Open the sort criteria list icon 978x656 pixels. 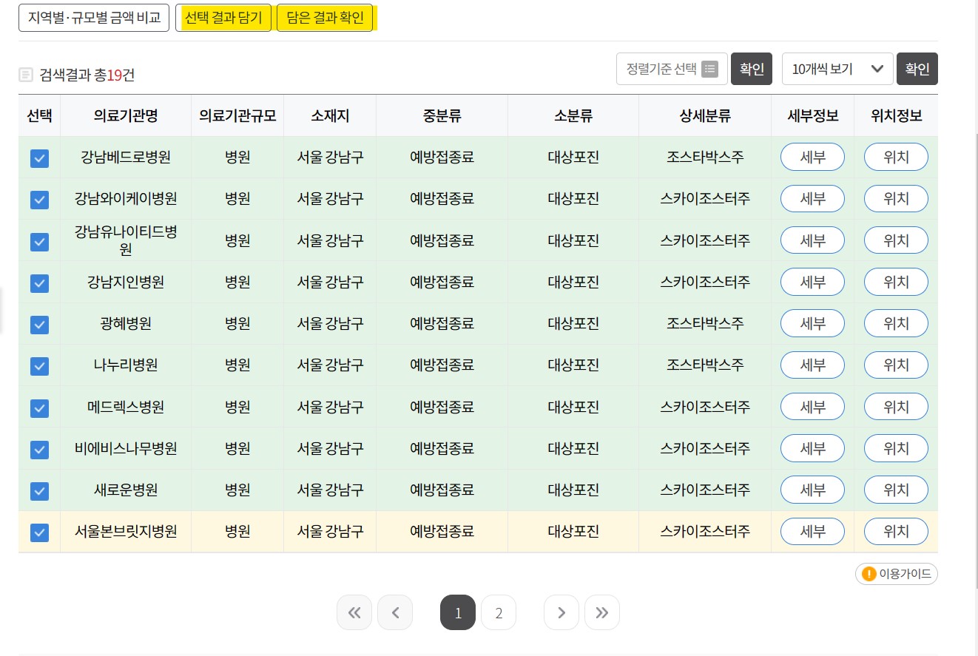point(708,69)
